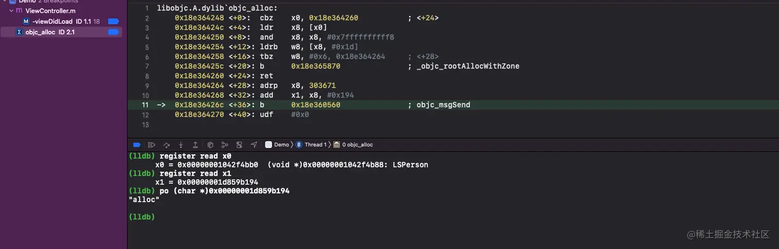Select the -viewDidLoad breakpoint row
Viewport: 779px width, 249px height.
tap(61, 21)
